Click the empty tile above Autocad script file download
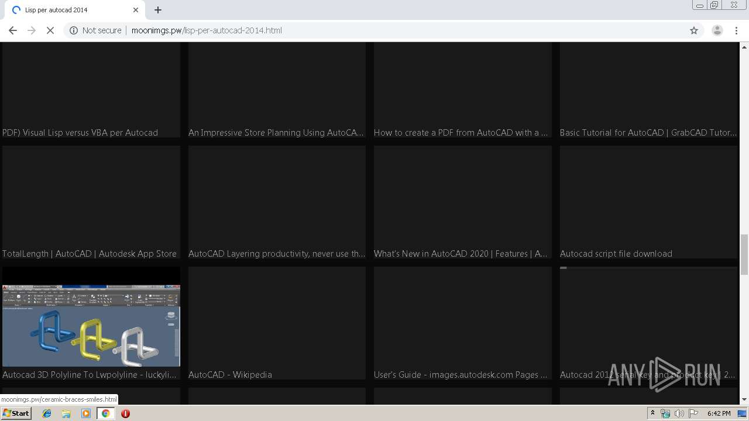 point(648,196)
